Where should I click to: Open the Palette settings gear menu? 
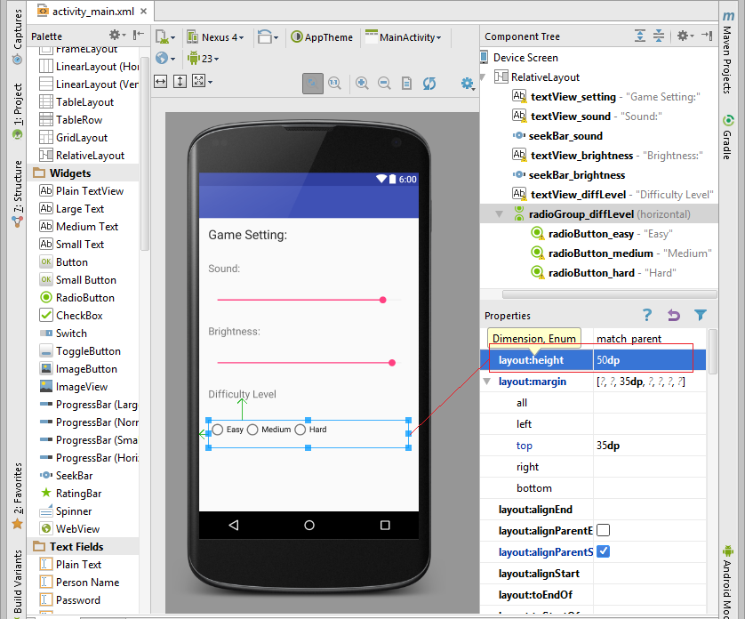pyautogui.click(x=116, y=36)
